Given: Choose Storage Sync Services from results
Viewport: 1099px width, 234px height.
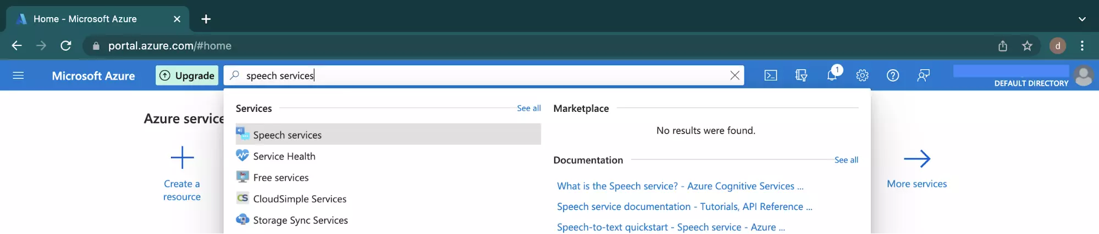Looking at the screenshot, I should point(388,220).
